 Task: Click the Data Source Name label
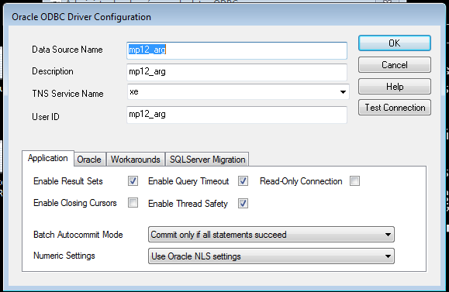click(67, 50)
